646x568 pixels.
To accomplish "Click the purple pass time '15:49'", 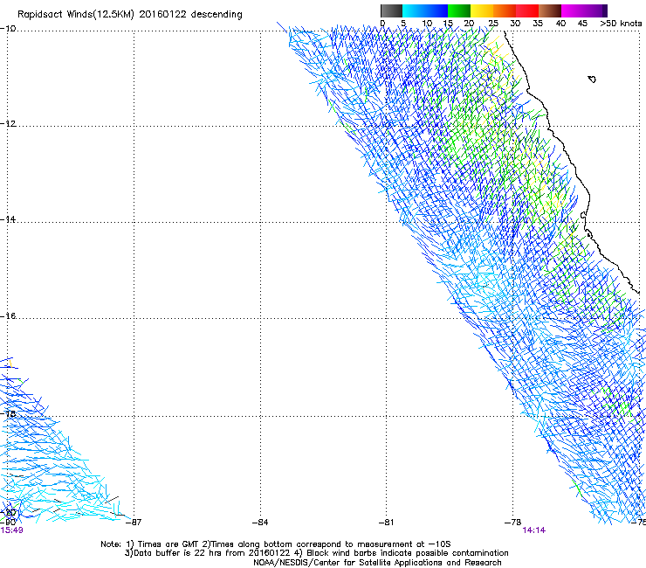I will coord(11,530).
